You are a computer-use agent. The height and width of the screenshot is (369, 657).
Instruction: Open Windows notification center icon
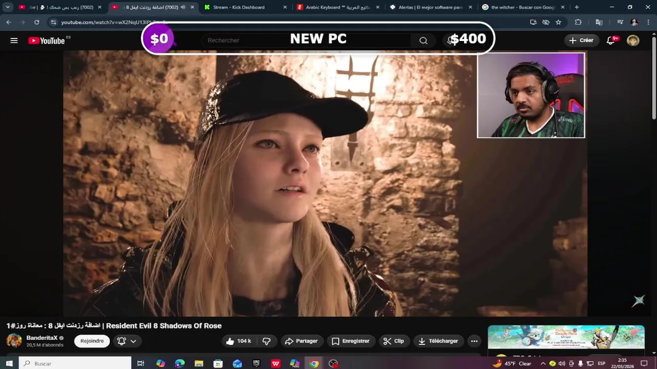(x=644, y=363)
